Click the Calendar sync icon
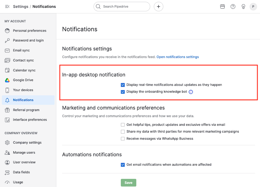The image size is (260, 187). pos(7,70)
